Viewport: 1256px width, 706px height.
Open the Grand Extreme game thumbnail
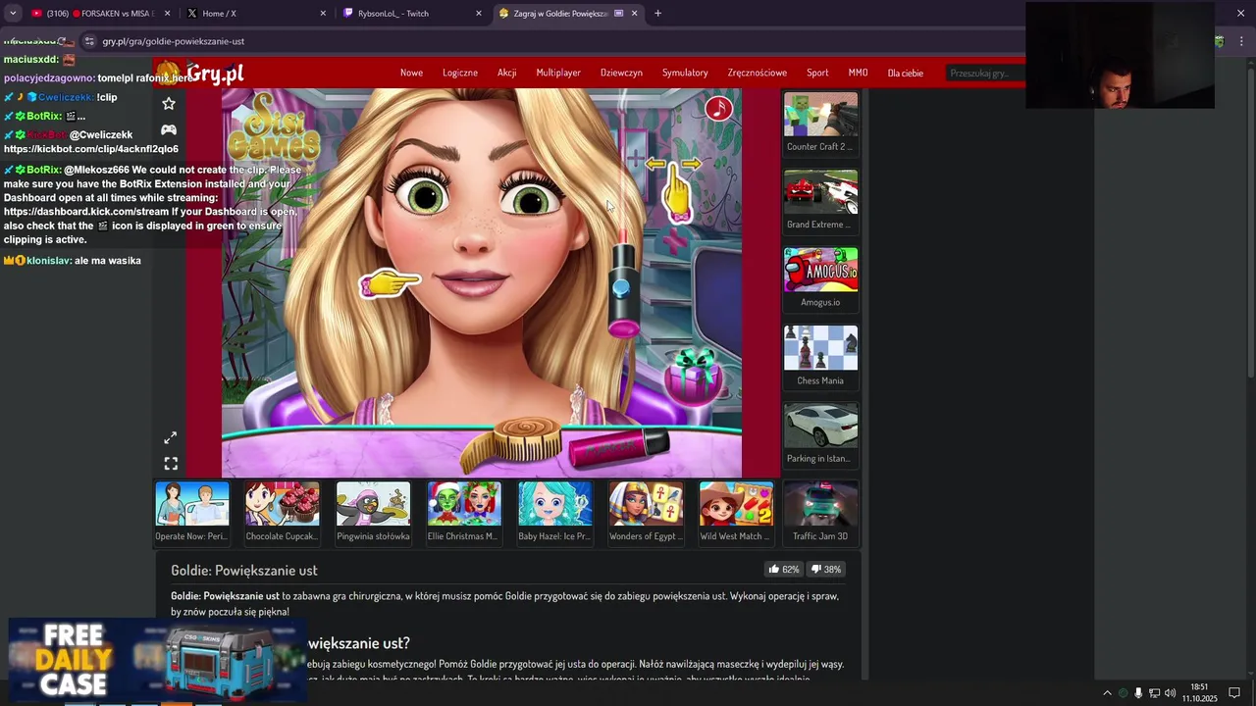click(x=820, y=200)
